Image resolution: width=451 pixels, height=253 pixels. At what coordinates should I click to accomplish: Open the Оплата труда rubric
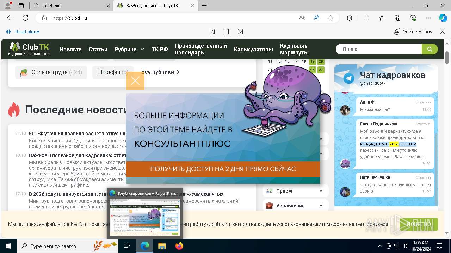point(51,72)
